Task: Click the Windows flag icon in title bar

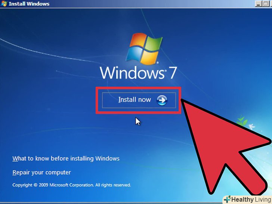Action: tap(4, 3)
